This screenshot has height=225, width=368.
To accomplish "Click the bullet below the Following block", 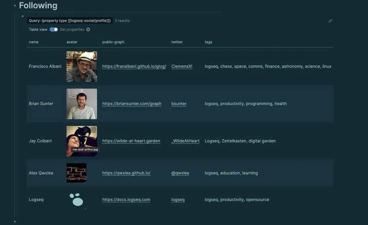I will 15,221.
